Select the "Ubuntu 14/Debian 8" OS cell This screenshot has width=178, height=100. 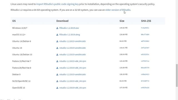(22, 41)
